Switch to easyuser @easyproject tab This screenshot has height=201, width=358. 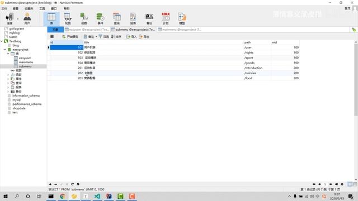[87, 30]
